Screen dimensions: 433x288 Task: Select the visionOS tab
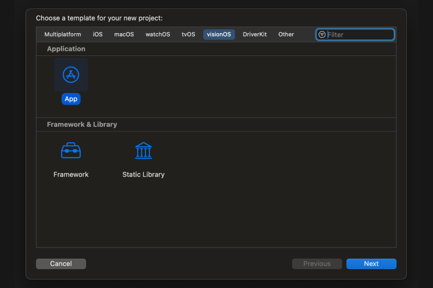[x=219, y=34]
